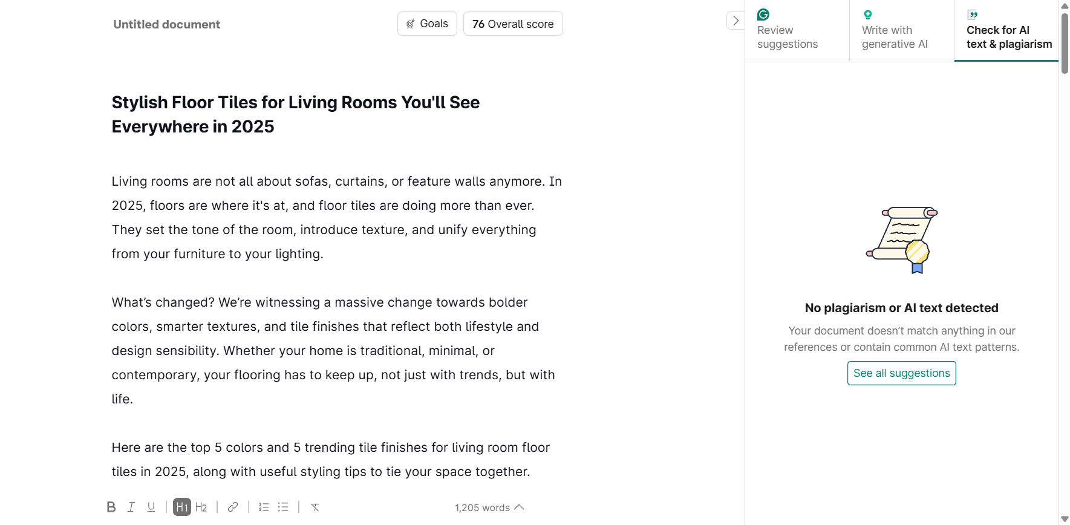Apply the H2 heading style
Image resolution: width=1070 pixels, height=525 pixels.
point(201,507)
